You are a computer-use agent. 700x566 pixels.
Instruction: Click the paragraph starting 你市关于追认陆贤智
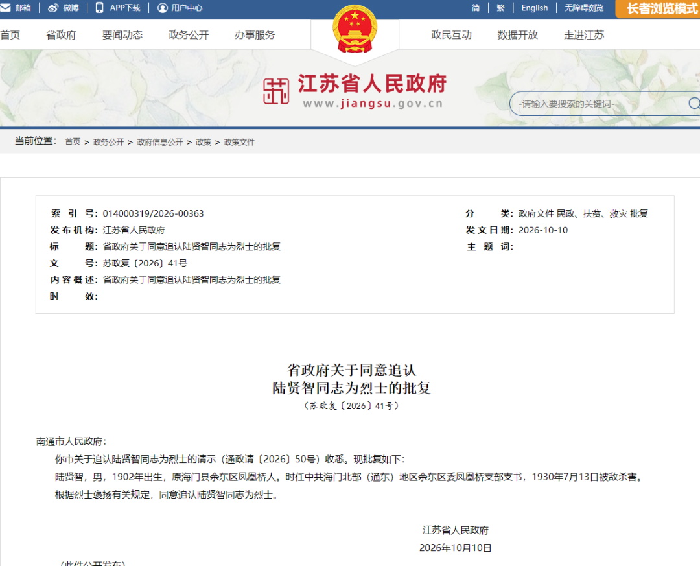[230, 459]
